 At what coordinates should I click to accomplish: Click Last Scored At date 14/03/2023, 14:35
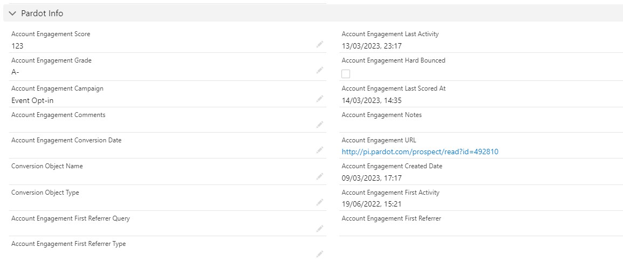tap(372, 100)
